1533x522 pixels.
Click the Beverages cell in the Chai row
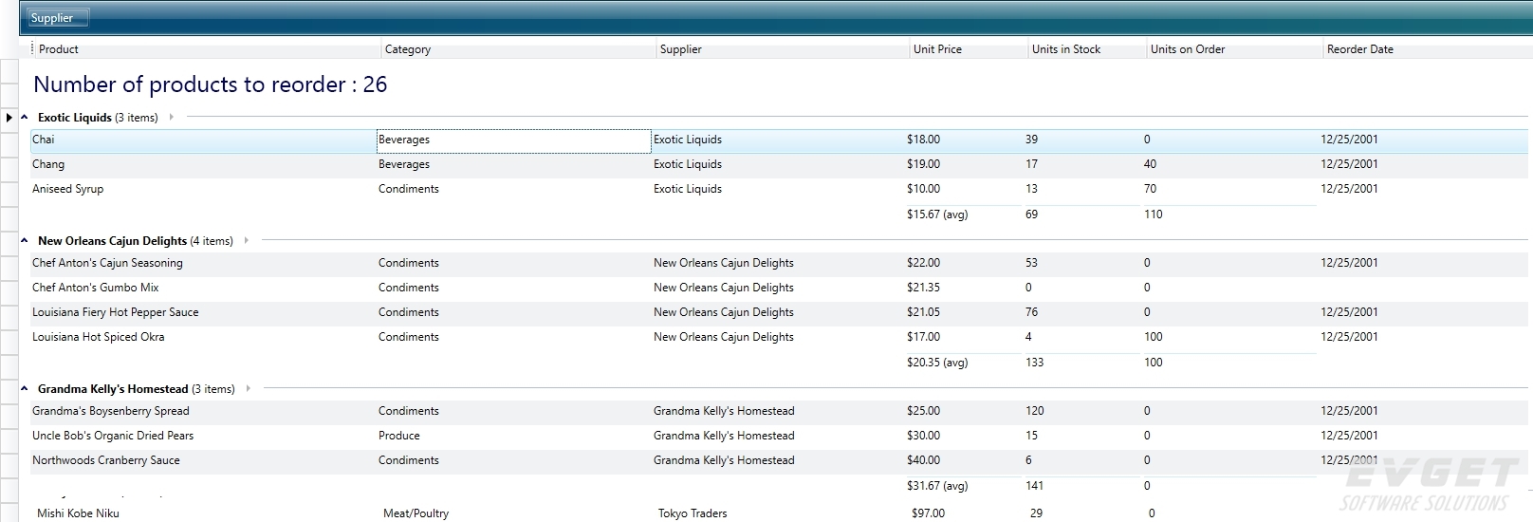point(513,140)
